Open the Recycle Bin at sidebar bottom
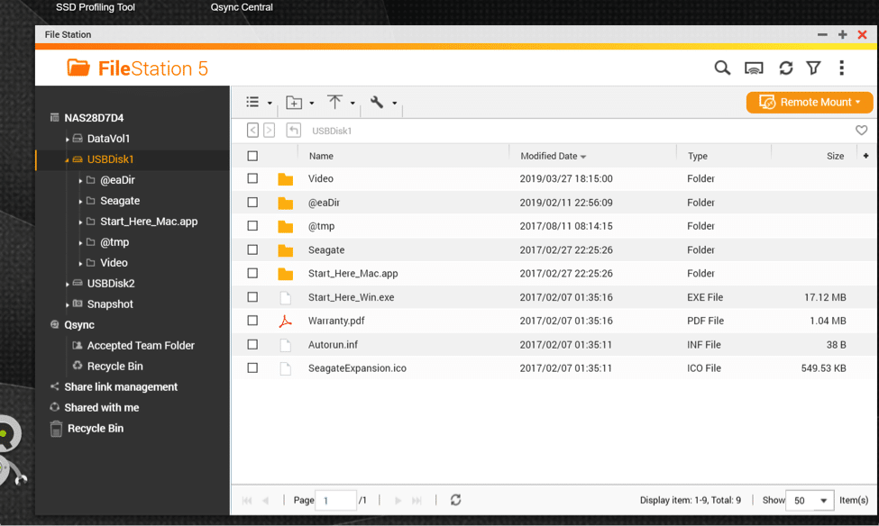 96,429
